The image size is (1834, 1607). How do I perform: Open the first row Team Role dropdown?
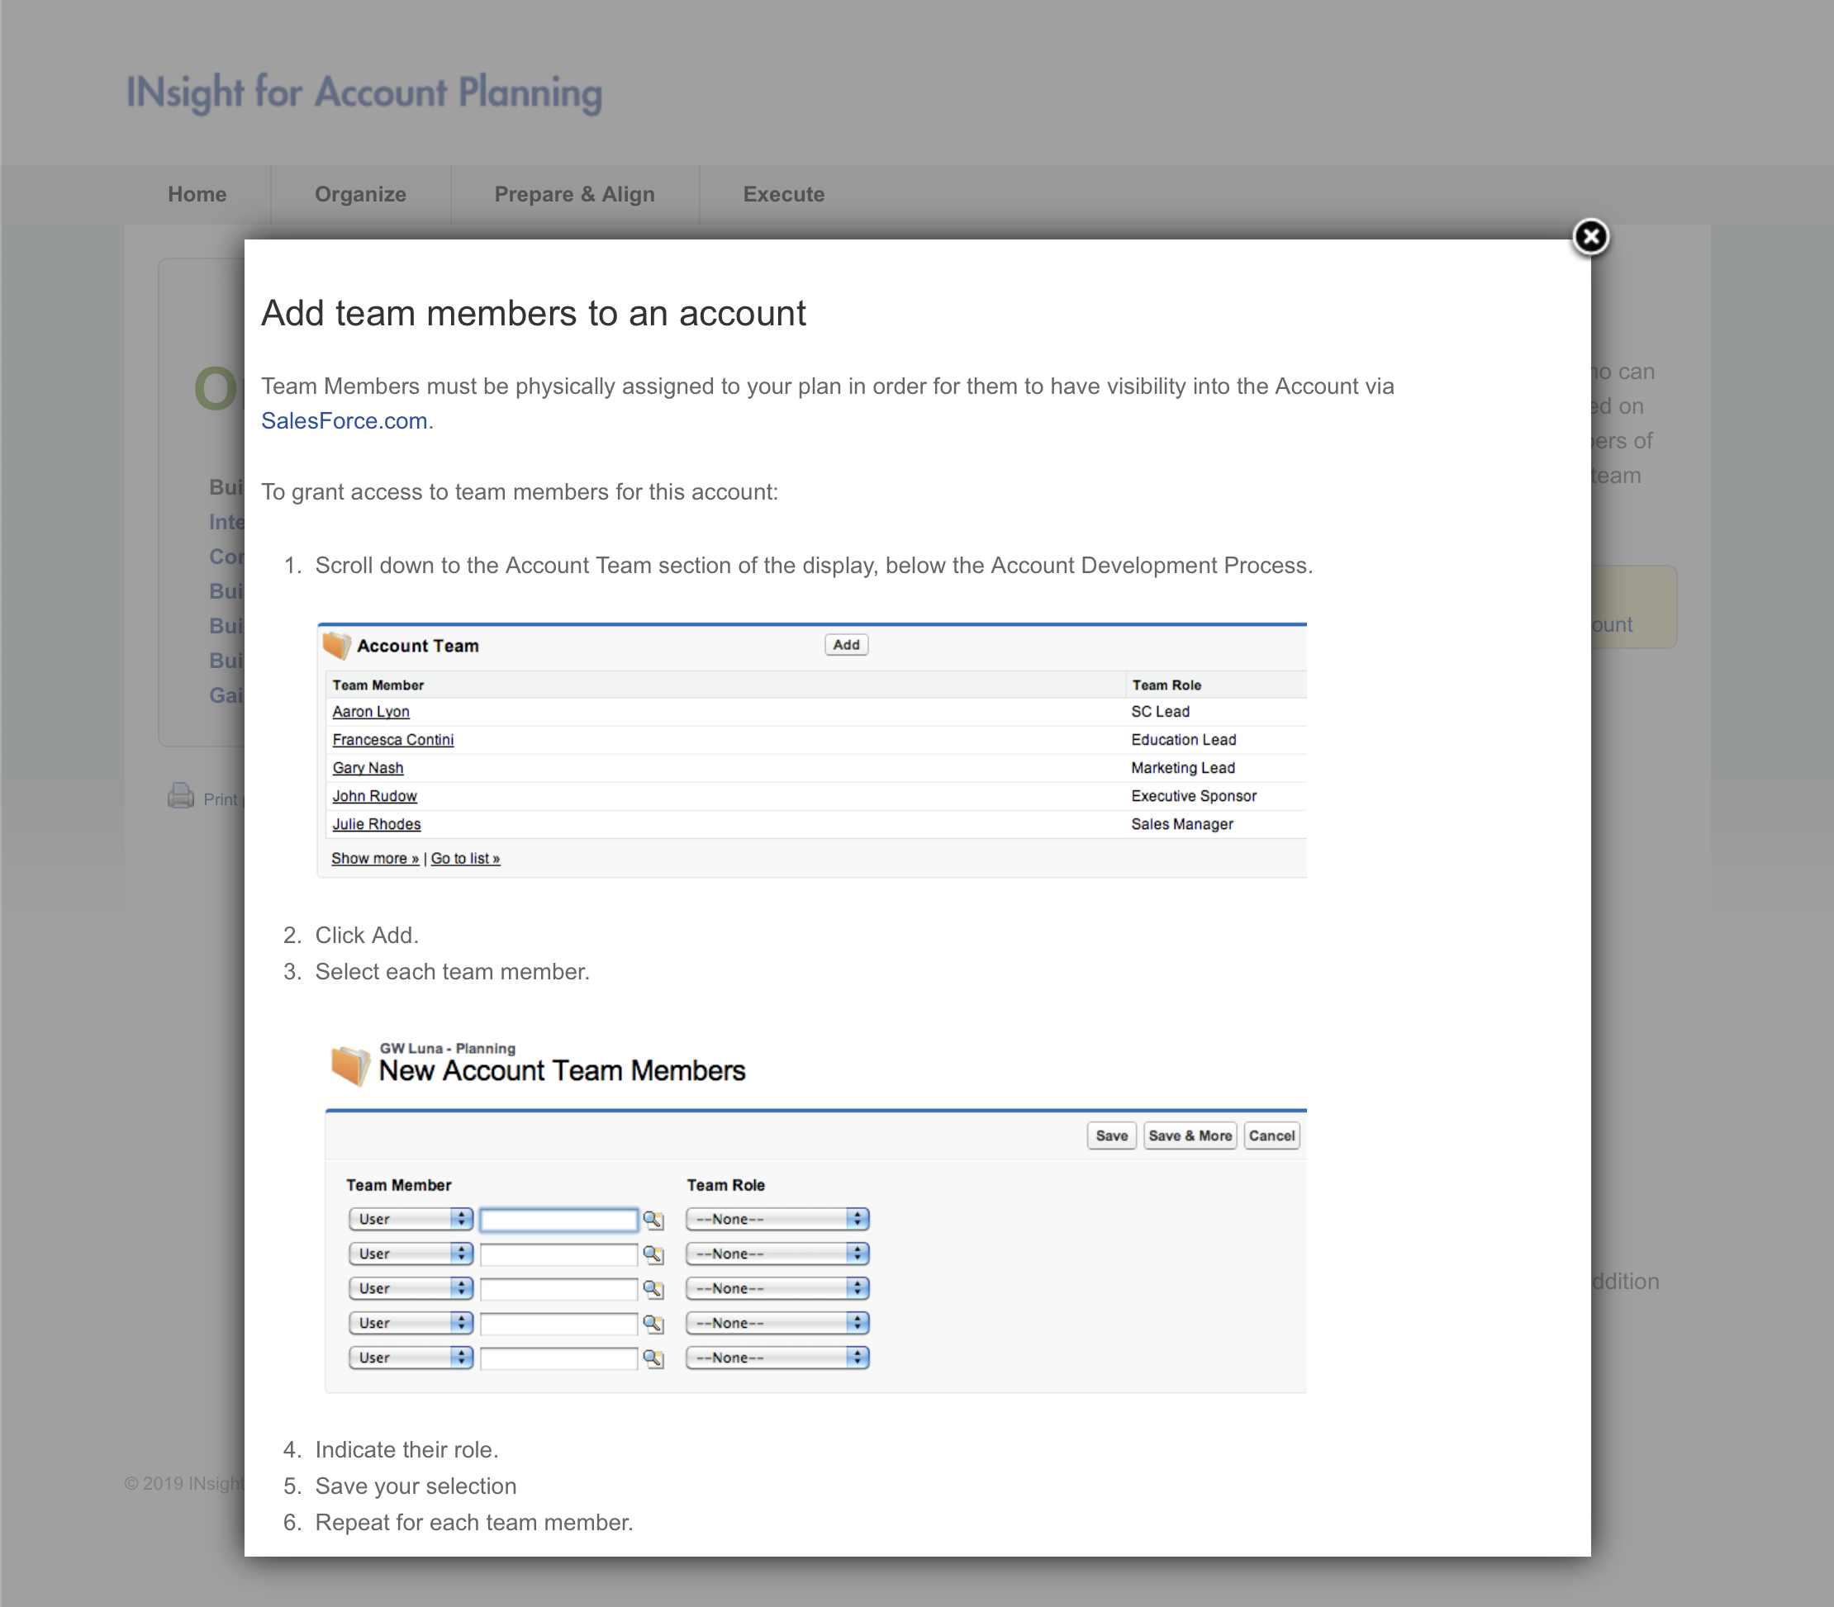click(x=777, y=1219)
